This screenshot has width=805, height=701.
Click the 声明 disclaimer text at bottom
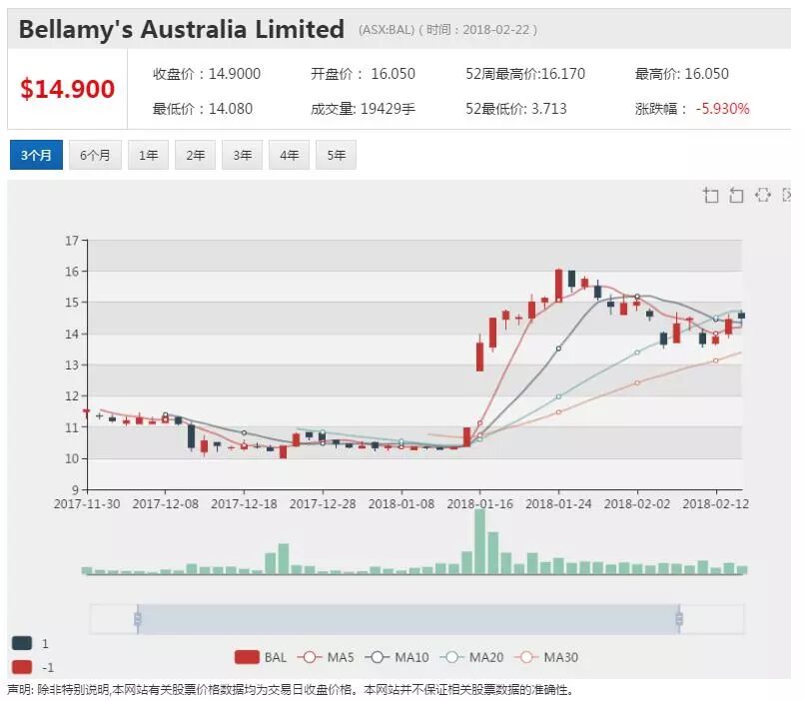point(291,690)
